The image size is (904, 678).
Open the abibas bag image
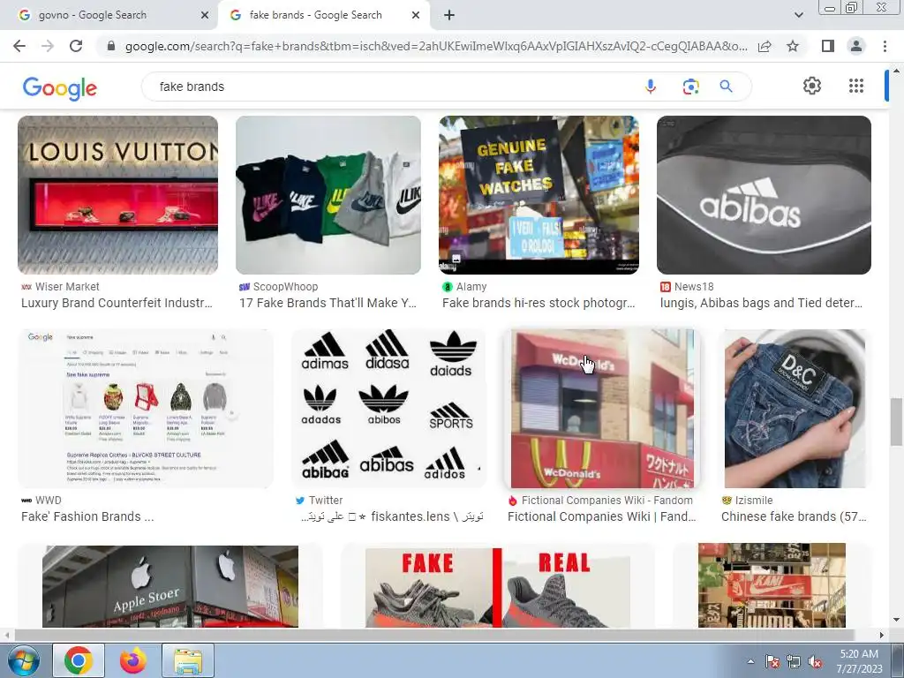(x=764, y=195)
